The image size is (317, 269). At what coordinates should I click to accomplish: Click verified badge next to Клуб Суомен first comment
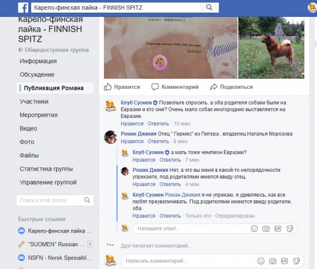[155, 103]
